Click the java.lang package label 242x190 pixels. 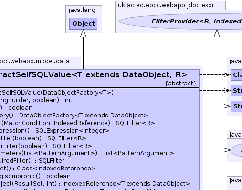click(x=82, y=10)
